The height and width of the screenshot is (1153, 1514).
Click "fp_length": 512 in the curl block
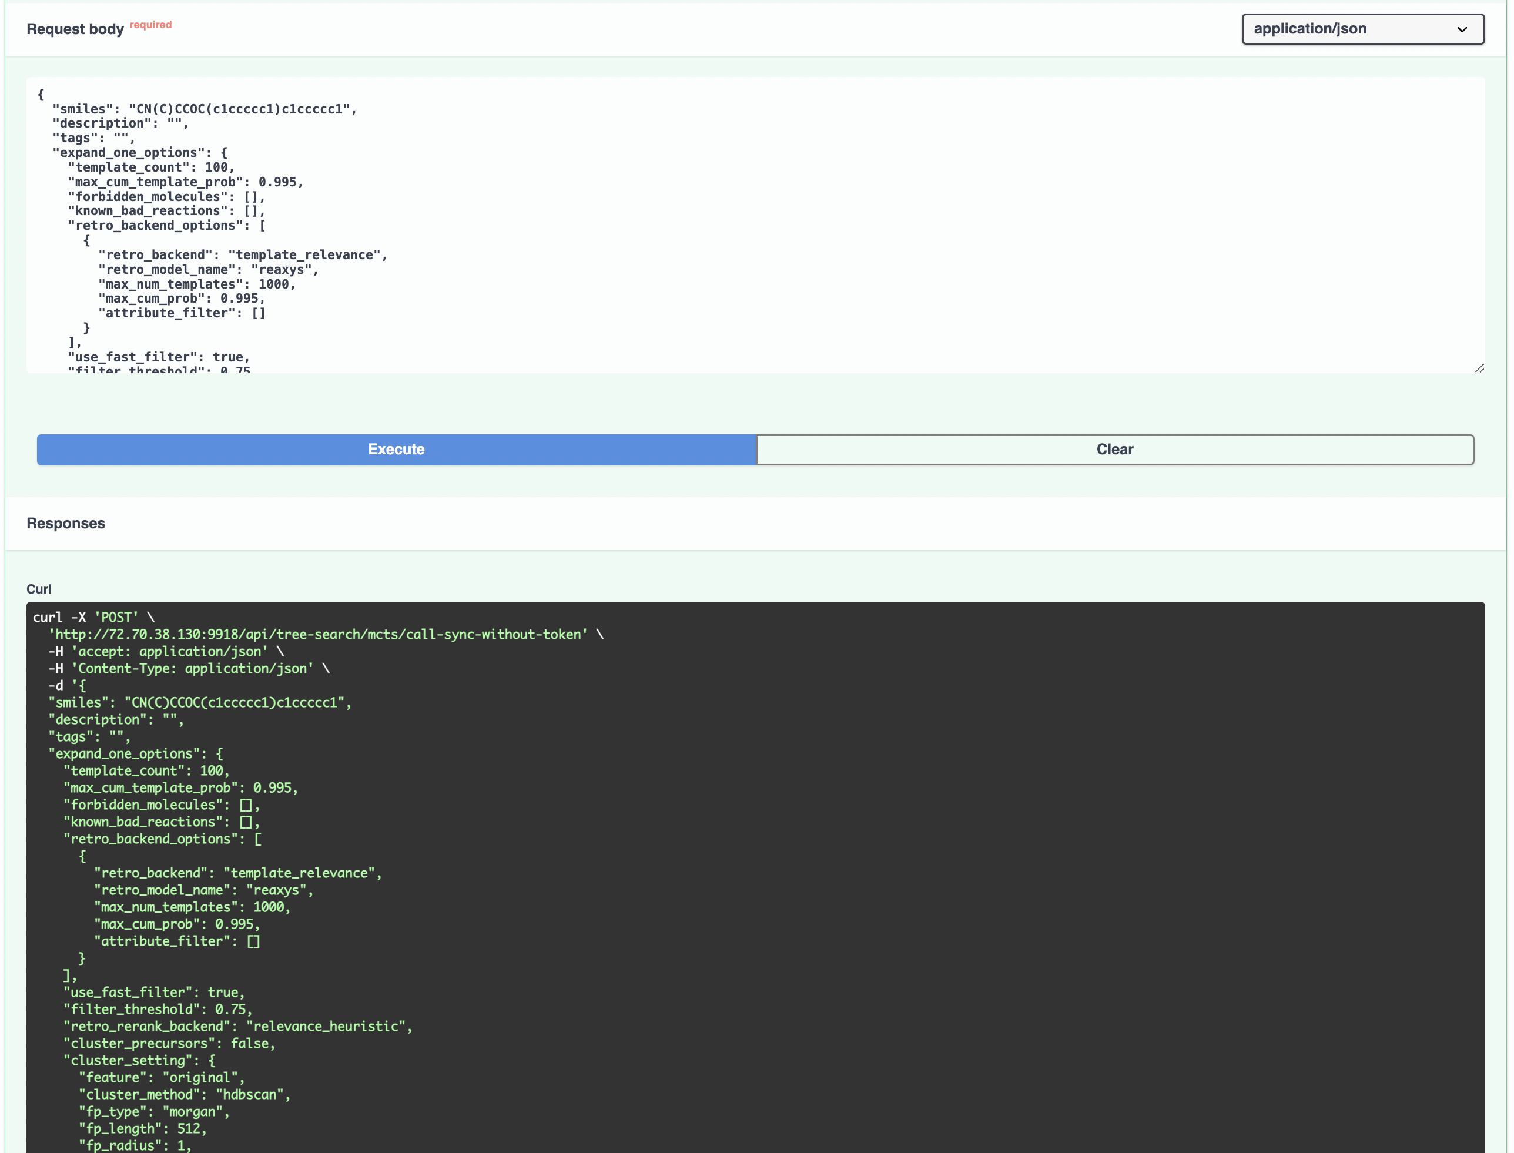(x=143, y=1128)
